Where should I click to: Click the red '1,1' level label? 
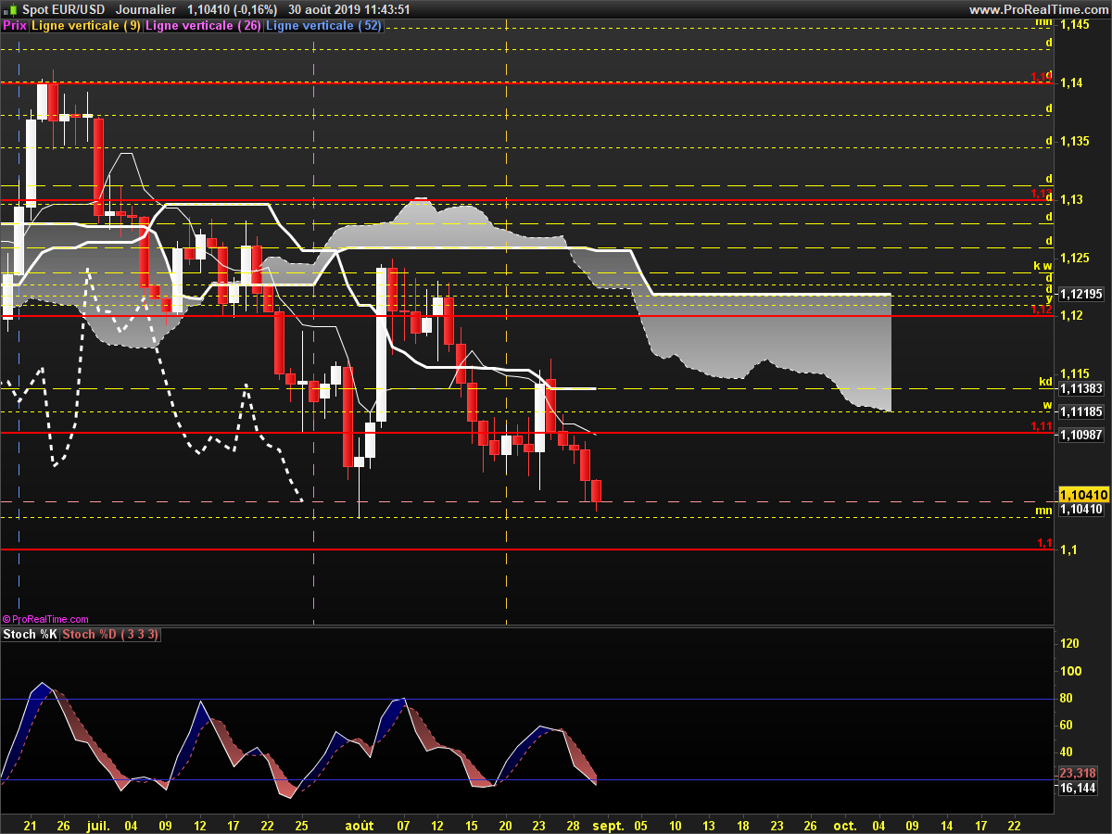click(1044, 543)
